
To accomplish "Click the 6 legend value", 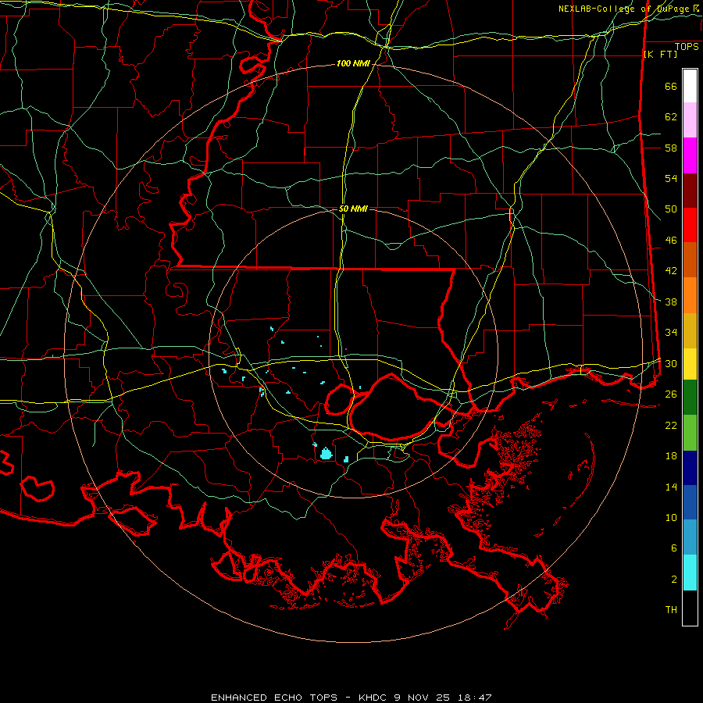I will [674, 548].
